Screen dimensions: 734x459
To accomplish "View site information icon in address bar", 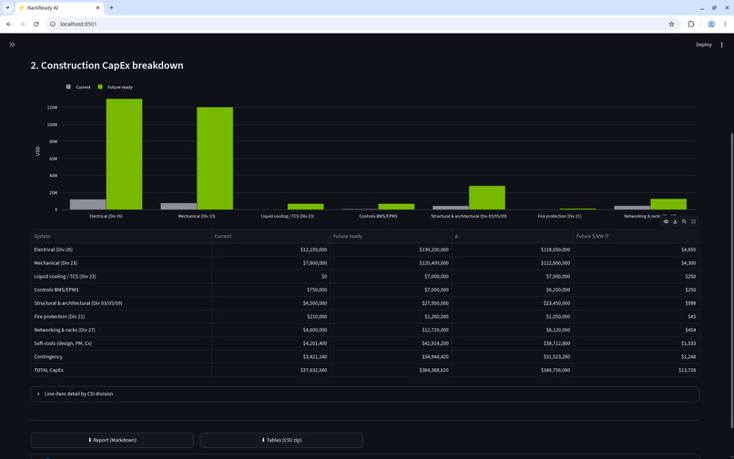I will pos(53,24).
